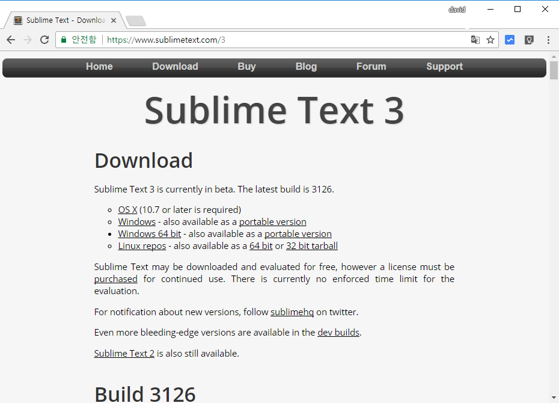This screenshot has height=403, width=559.
Task: Select the Sublime Text - Download tab
Action: (65, 20)
